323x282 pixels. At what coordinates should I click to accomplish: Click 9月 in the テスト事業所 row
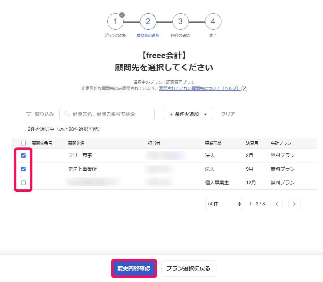(x=249, y=169)
